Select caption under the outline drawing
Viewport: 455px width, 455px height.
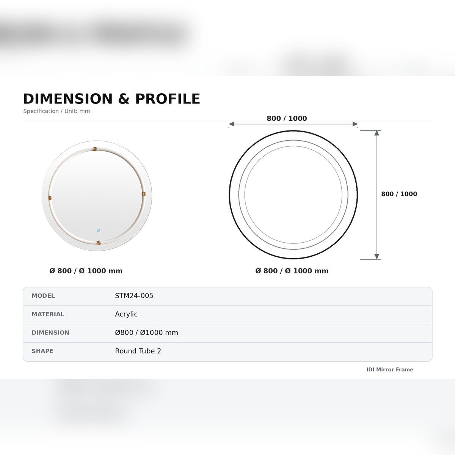(x=292, y=271)
